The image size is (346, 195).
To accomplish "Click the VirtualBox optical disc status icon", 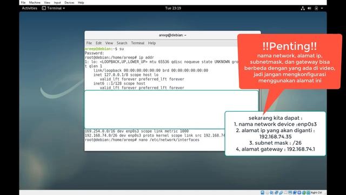I will [x=267, y=193].
